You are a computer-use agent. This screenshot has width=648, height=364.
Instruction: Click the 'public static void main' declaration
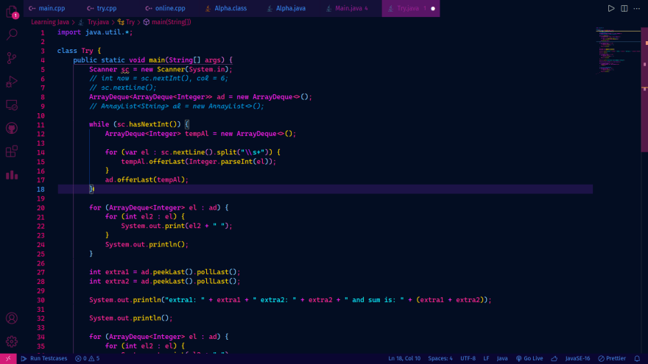153,60
